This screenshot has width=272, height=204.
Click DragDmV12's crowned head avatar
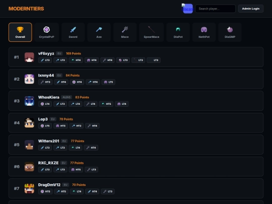pos(29,188)
